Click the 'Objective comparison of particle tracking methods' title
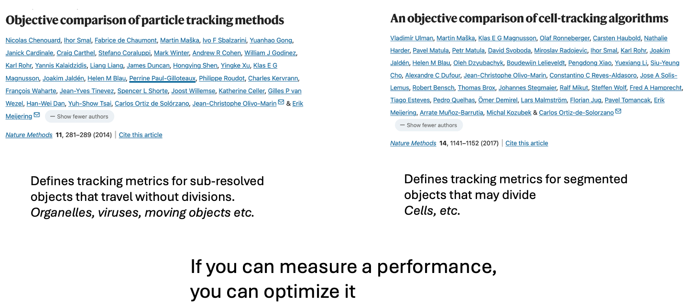 point(144,20)
